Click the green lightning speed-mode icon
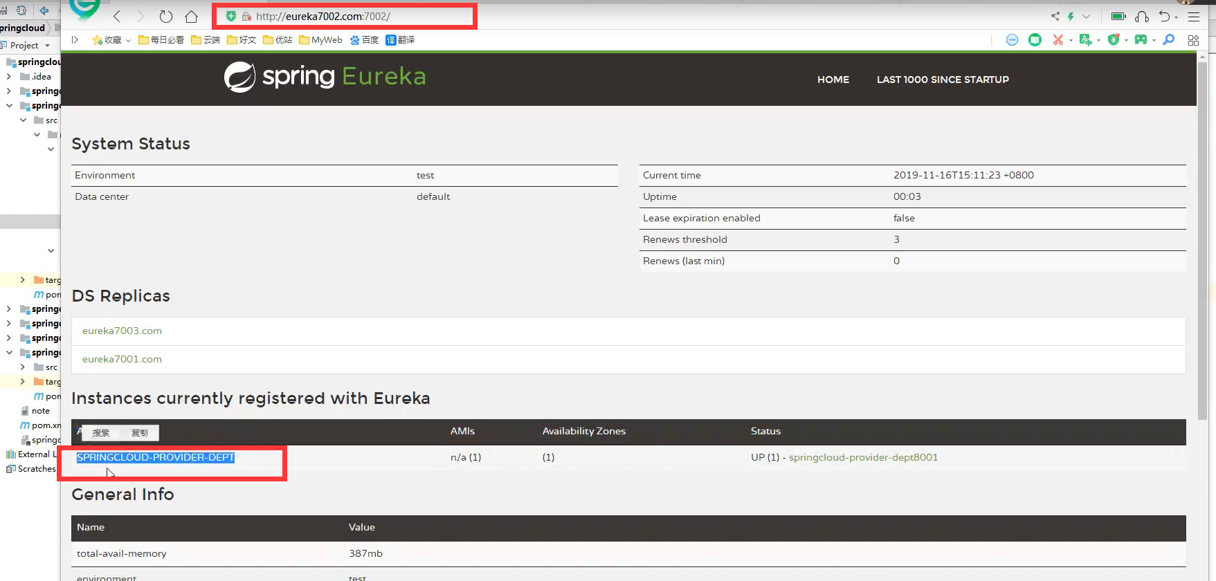This screenshot has height=581, width=1216. [x=1071, y=16]
